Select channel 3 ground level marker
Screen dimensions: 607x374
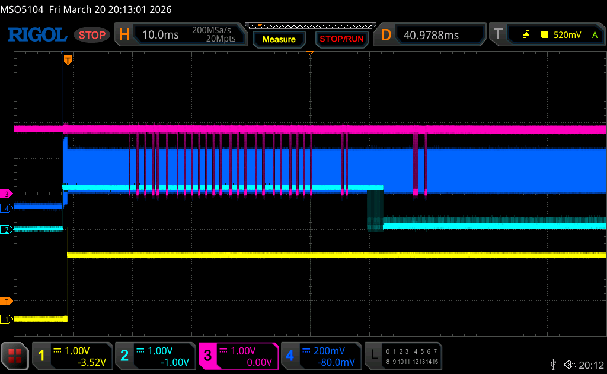click(6, 194)
